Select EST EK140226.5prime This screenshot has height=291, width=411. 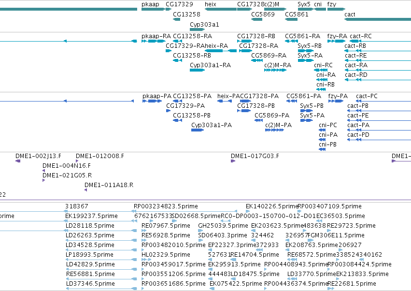point(272,206)
